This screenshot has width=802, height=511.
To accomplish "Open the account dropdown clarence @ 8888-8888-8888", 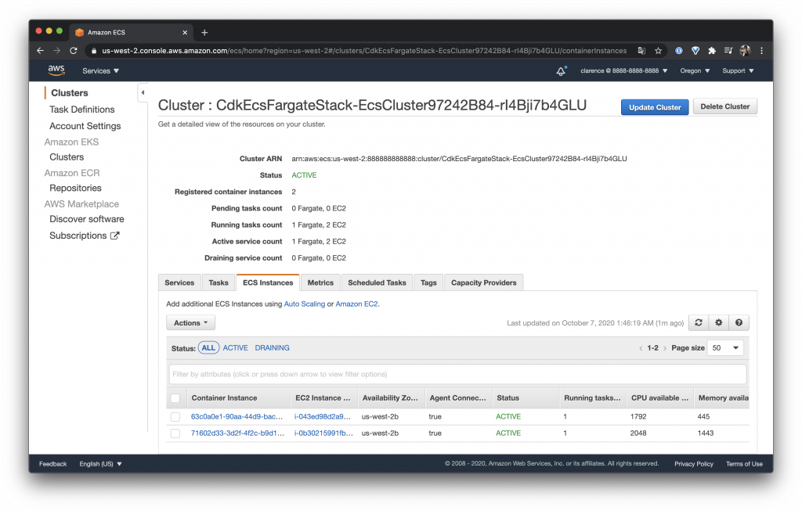I will point(623,70).
